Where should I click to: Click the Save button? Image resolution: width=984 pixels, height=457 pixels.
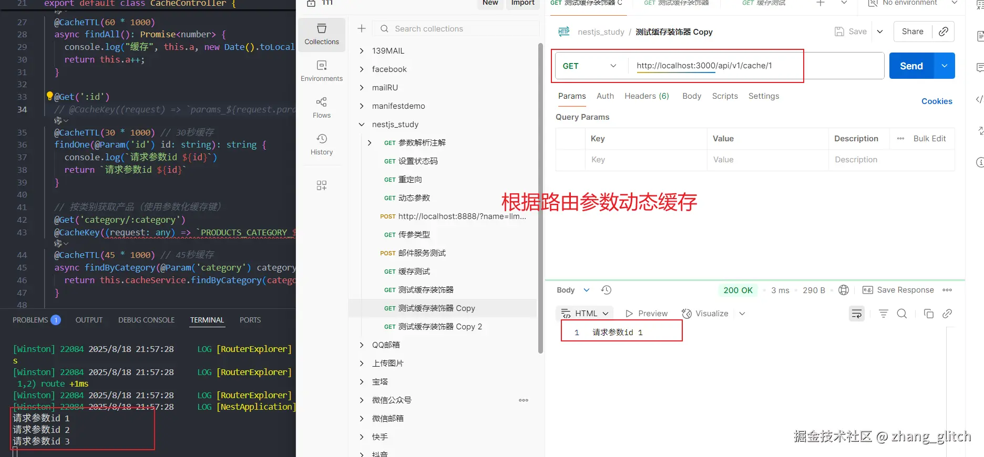(x=851, y=32)
